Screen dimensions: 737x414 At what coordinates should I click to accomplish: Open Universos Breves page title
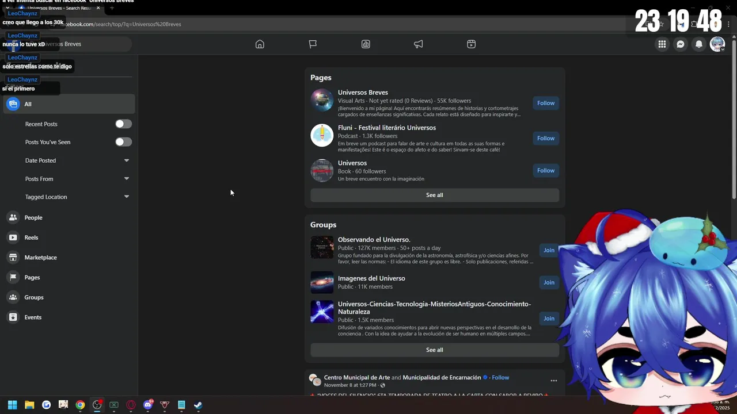pyautogui.click(x=363, y=93)
